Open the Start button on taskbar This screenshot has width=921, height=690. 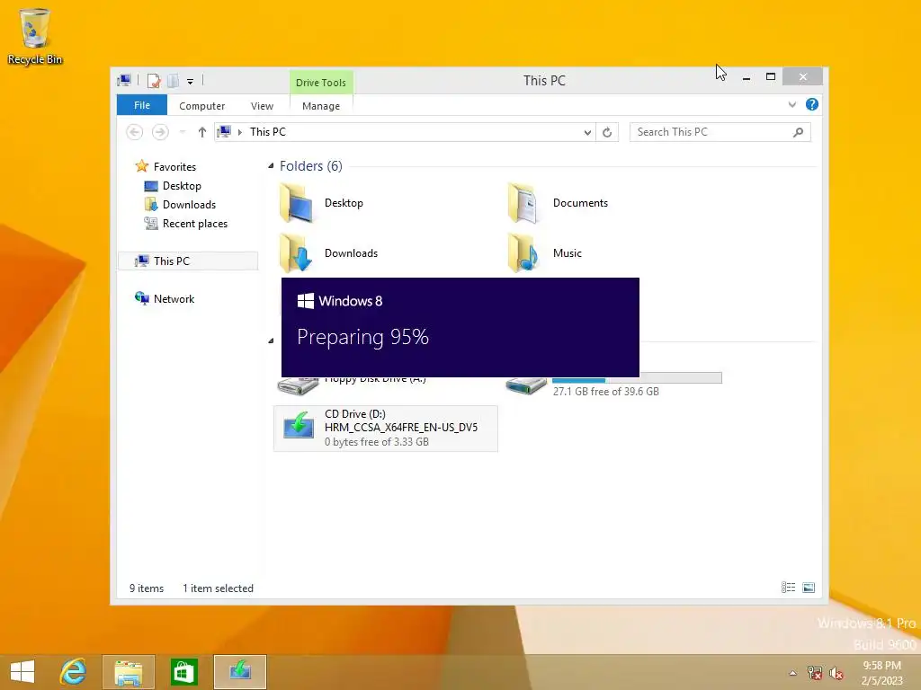[x=22, y=672]
